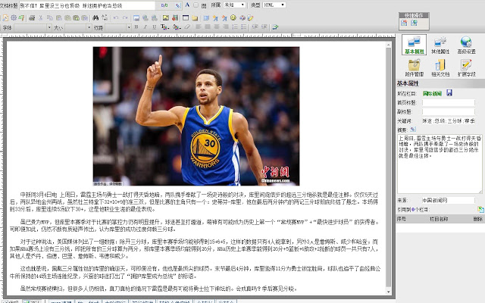Click into the 首页标题 input field

click(449, 102)
